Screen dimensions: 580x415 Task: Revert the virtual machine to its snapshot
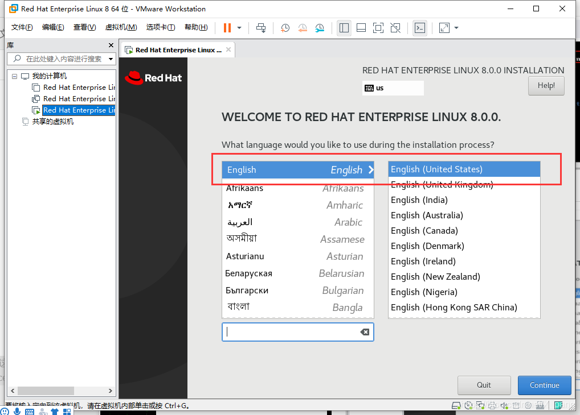[x=302, y=28]
